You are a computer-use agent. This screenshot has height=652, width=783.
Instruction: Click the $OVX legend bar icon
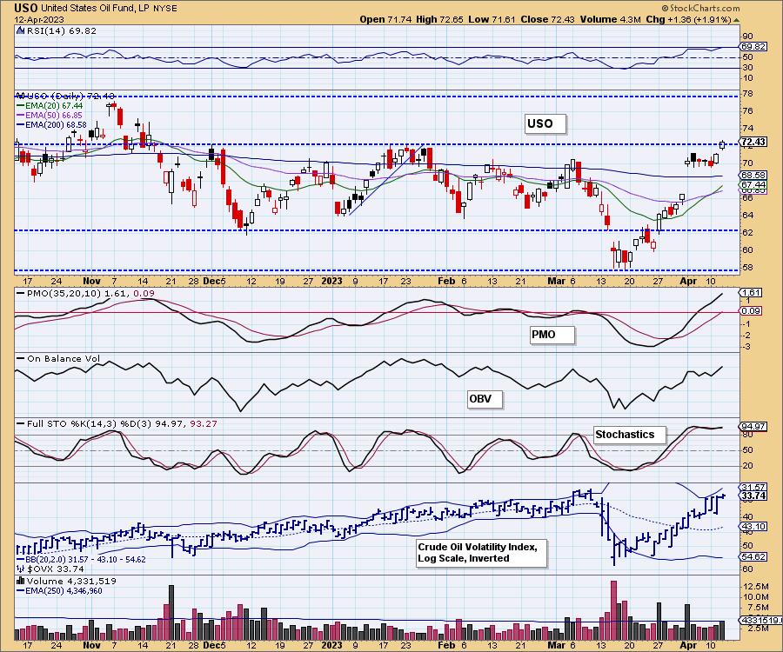[21, 569]
